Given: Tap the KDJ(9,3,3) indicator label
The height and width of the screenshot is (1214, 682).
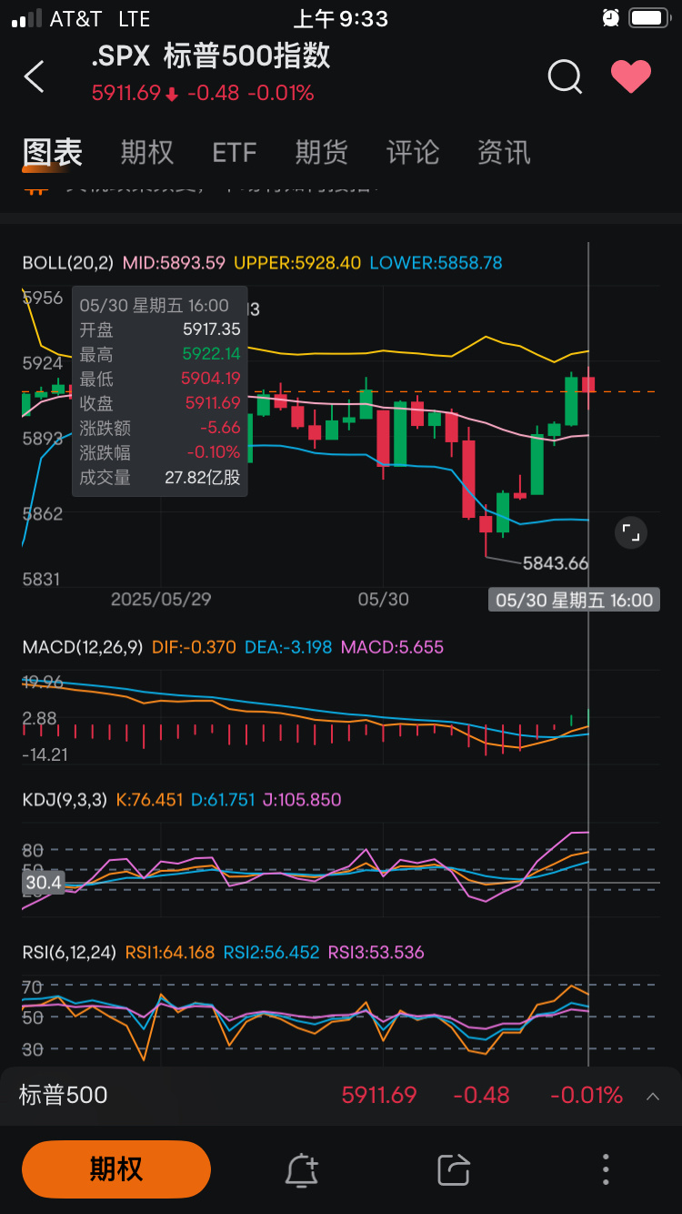Looking at the screenshot, I should pyautogui.click(x=65, y=801).
